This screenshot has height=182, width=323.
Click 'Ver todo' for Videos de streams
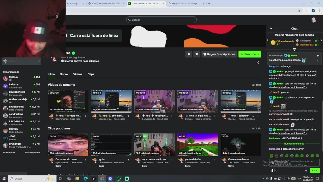coord(256,85)
